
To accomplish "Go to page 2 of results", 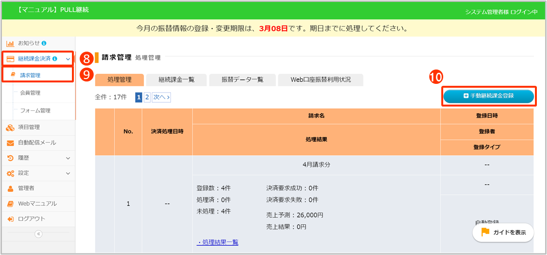I will (x=147, y=97).
